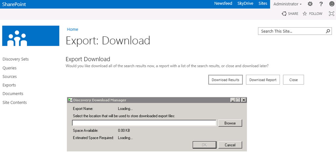The height and width of the screenshot is (153, 336).
Task: Click the Download Results button
Action: coord(225,80)
